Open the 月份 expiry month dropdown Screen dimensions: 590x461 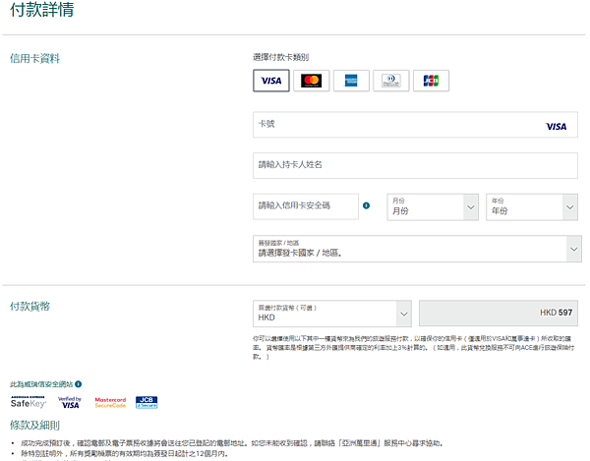point(433,206)
